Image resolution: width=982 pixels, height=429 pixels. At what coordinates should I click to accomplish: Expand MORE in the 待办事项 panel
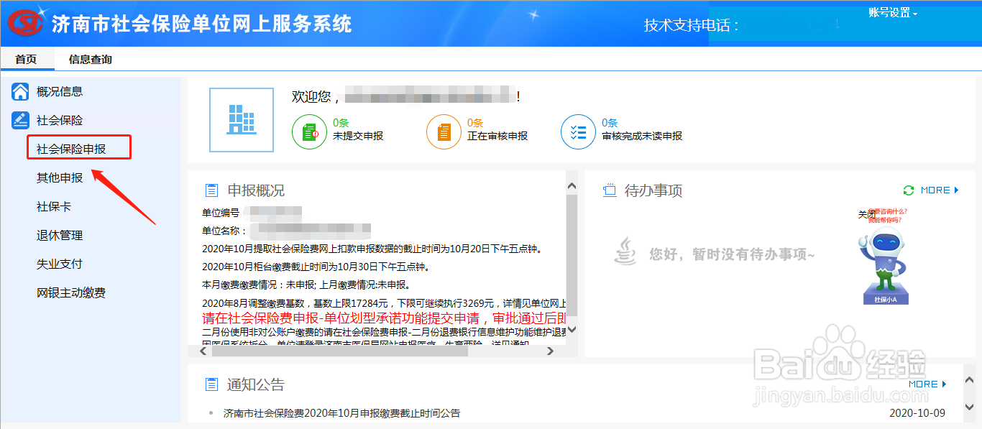tap(935, 190)
